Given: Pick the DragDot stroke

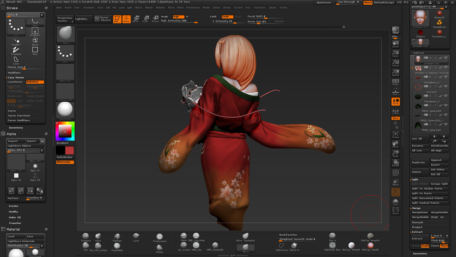Looking at the screenshot, I should 16,41.
